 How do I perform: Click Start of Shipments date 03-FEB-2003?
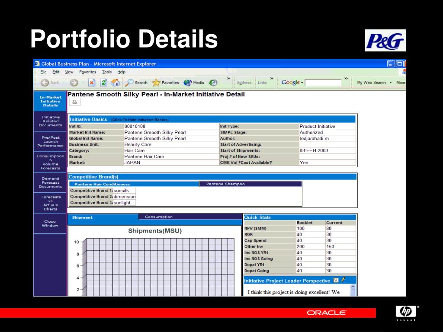coord(314,150)
